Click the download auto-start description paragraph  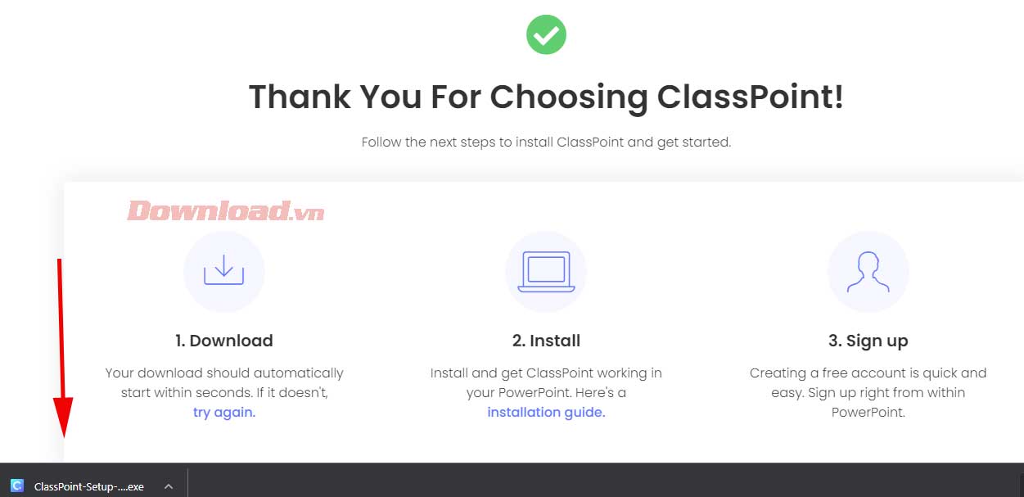tap(224, 382)
